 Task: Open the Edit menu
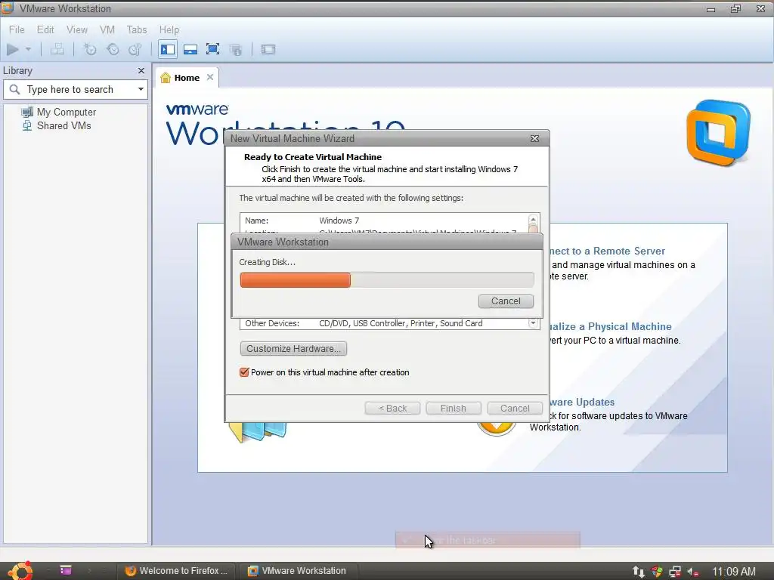pos(45,29)
